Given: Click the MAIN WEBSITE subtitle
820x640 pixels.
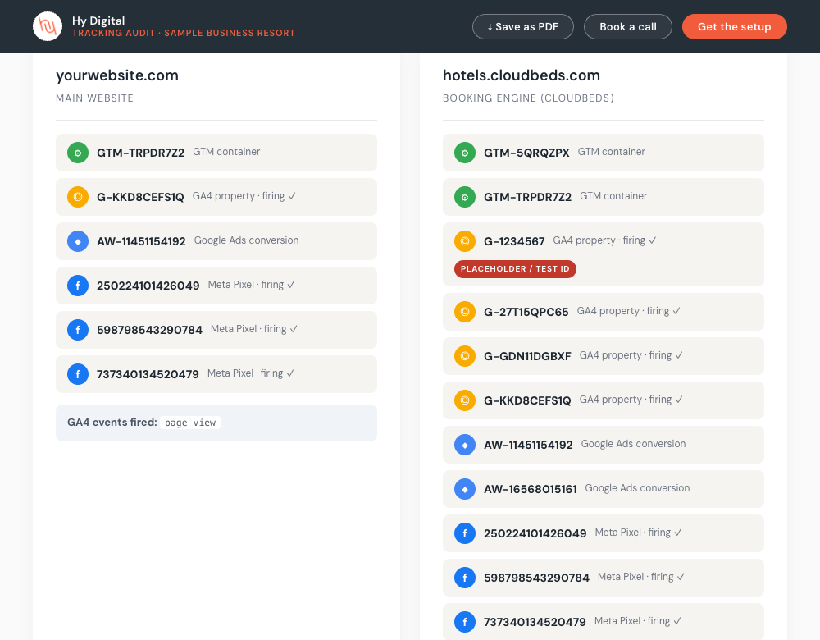Looking at the screenshot, I should coord(94,98).
